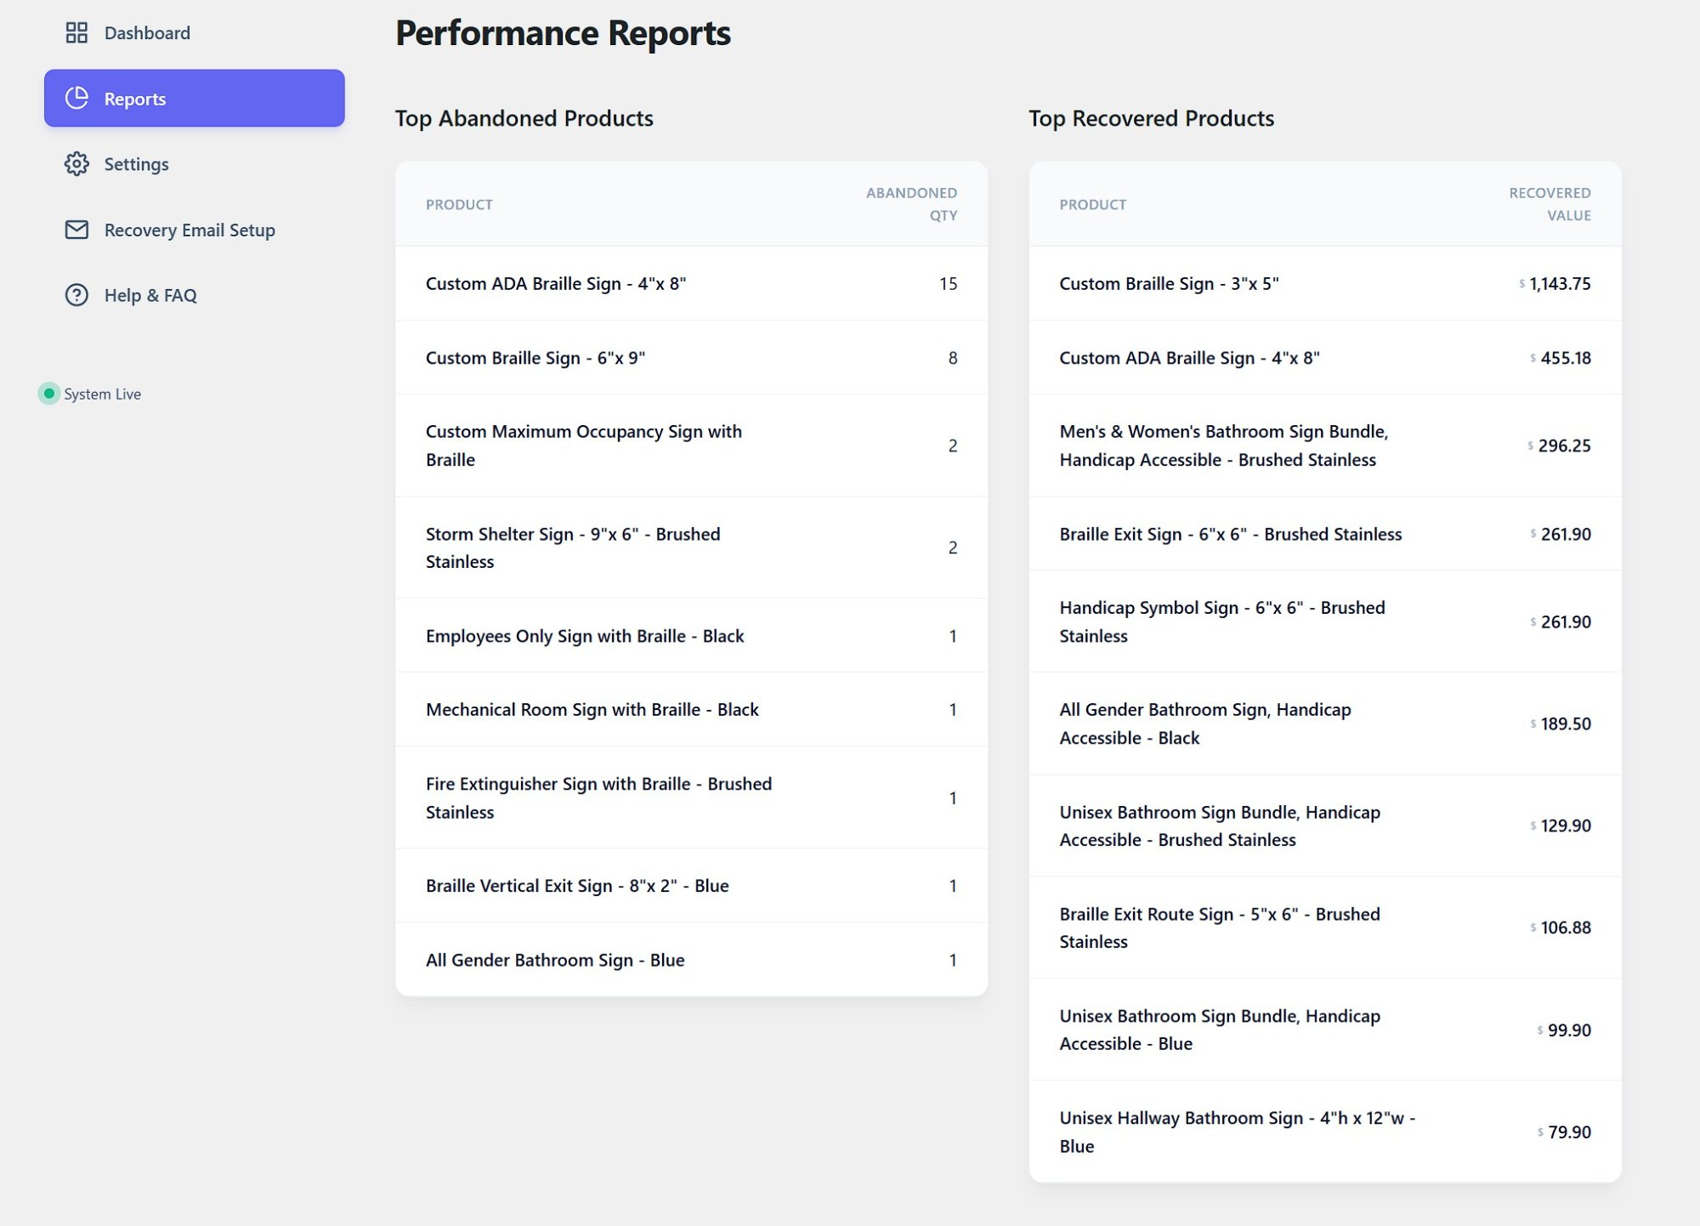Click the All Gender Bathroom Sign - Blue entry
This screenshot has height=1226, width=1700.
[x=554, y=960]
